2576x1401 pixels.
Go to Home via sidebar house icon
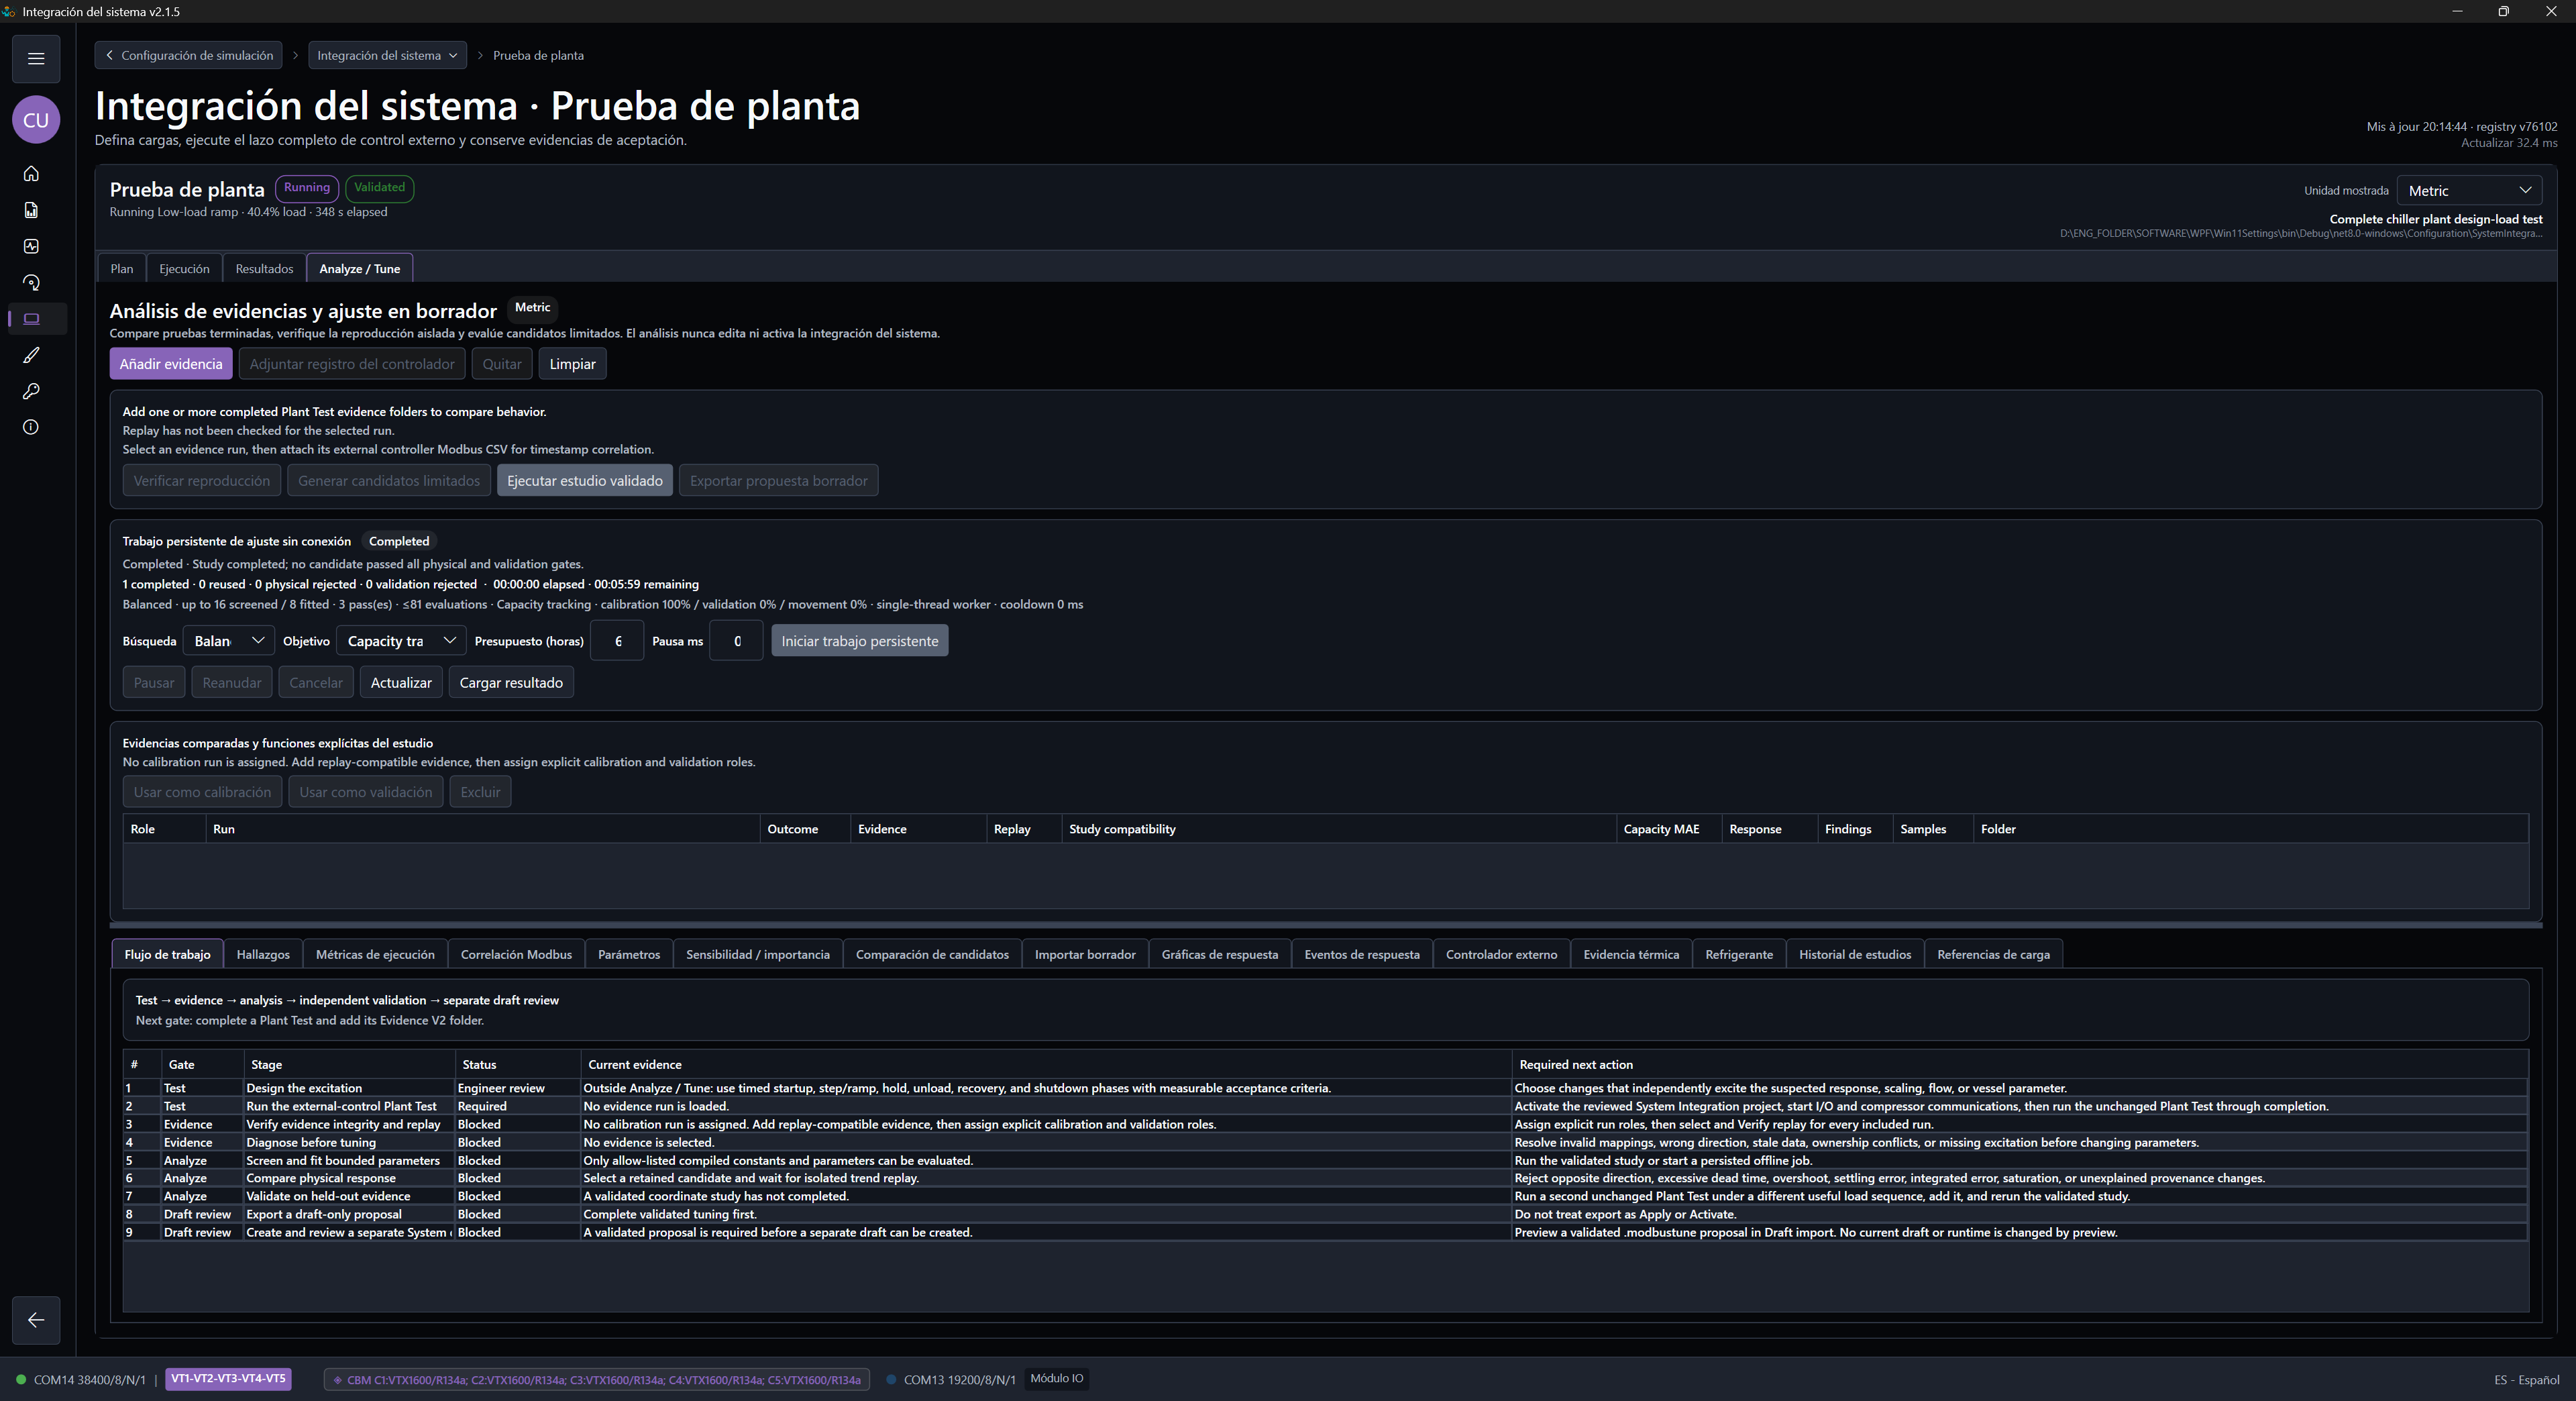[x=31, y=174]
